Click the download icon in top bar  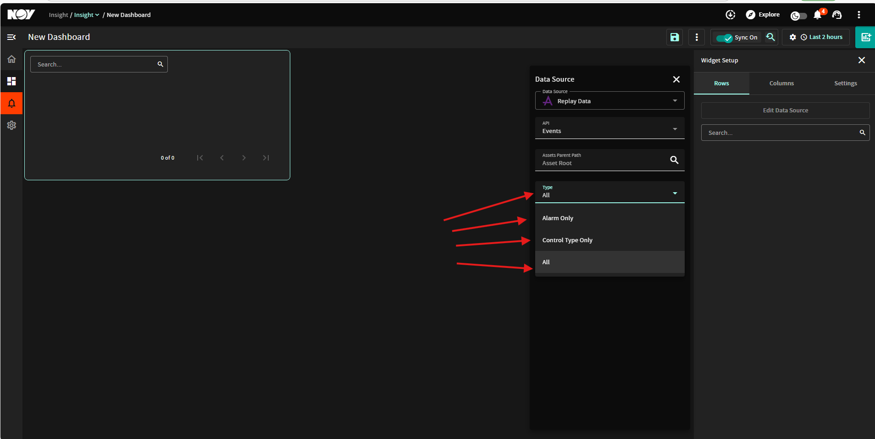[731, 15]
